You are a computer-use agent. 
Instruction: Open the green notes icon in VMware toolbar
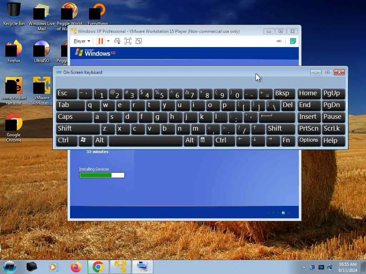coord(293,41)
